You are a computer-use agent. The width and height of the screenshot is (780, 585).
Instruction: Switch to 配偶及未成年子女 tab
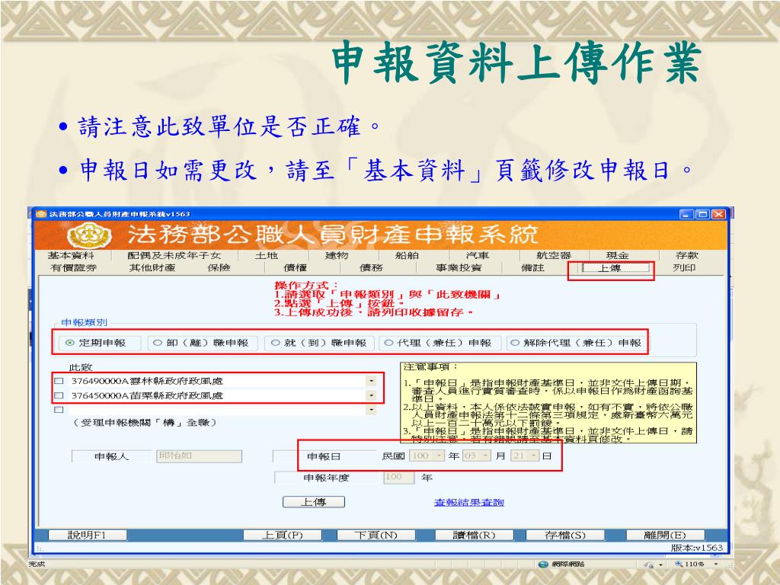pos(174,255)
